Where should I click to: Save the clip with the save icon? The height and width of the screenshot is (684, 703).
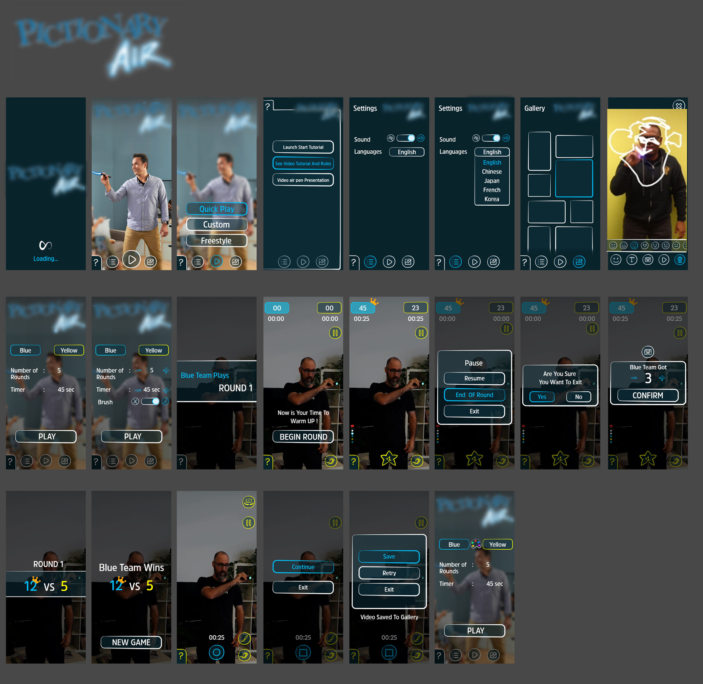click(x=648, y=259)
